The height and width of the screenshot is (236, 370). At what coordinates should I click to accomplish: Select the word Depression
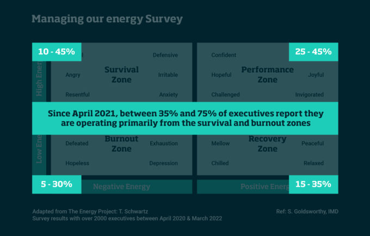(163, 163)
